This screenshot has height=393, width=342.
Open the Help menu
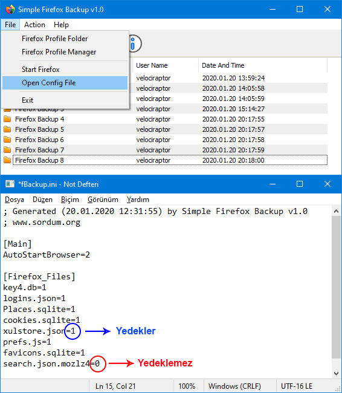coord(61,25)
